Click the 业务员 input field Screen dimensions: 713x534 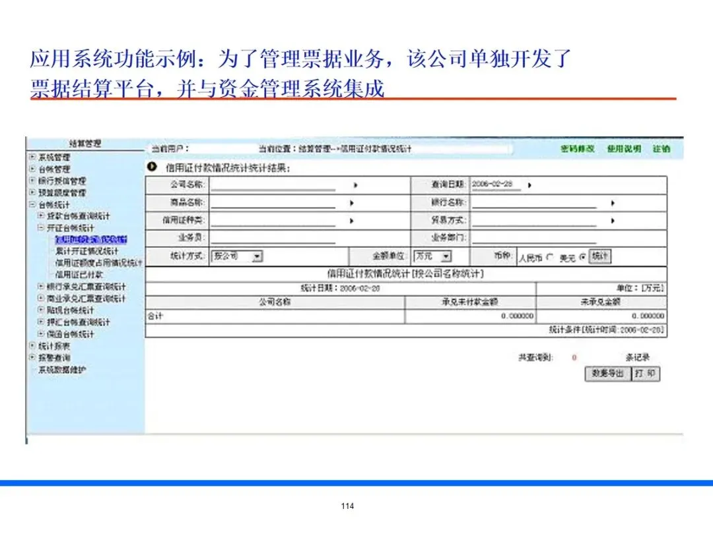click(x=273, y=238)
